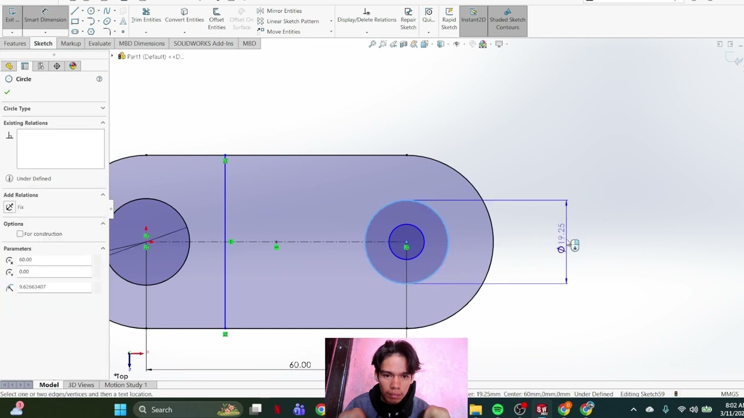Exit the sketch using the Exit Sketch icon

(x=12, y=15)
